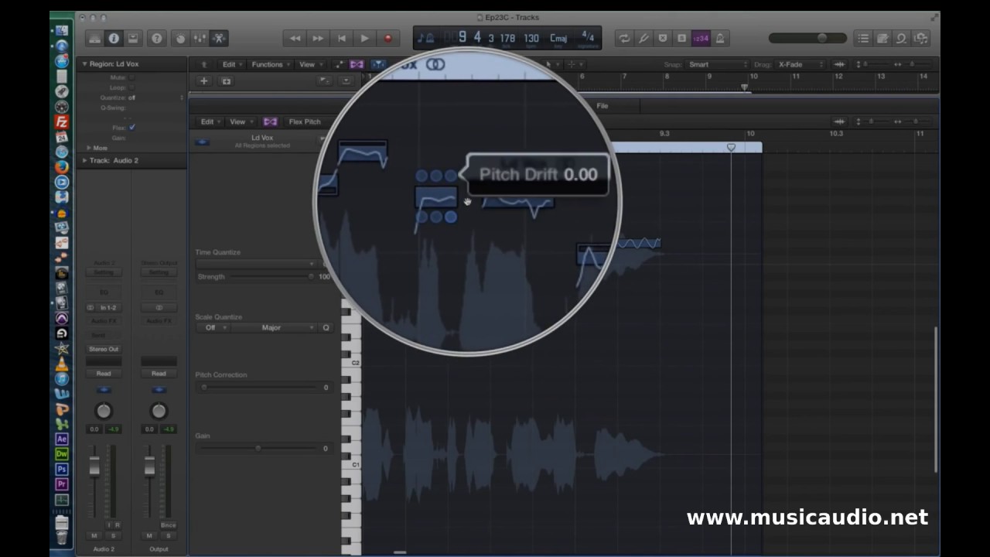Open the Tuner button
This screenshot has height=557, width=990.
(x=643, y=38)
